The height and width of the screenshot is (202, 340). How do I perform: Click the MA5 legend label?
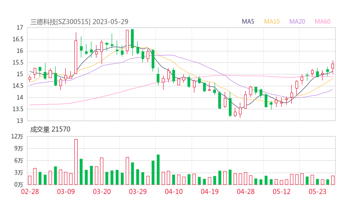tap(248, 22)
